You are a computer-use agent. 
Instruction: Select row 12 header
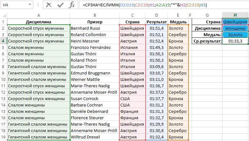coord(3,92)
